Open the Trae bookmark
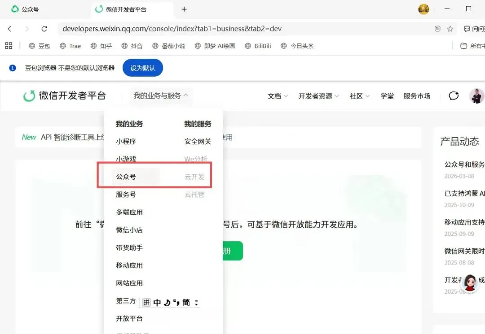Viewport: 485px width, 334px height. 70,46
